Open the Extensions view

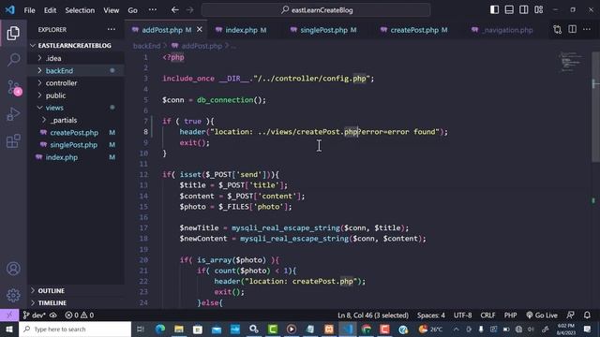[13, 140]
